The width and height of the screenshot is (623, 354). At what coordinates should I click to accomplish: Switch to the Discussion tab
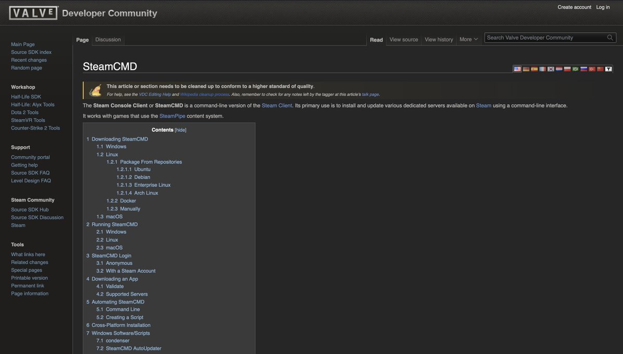[108, 39]
